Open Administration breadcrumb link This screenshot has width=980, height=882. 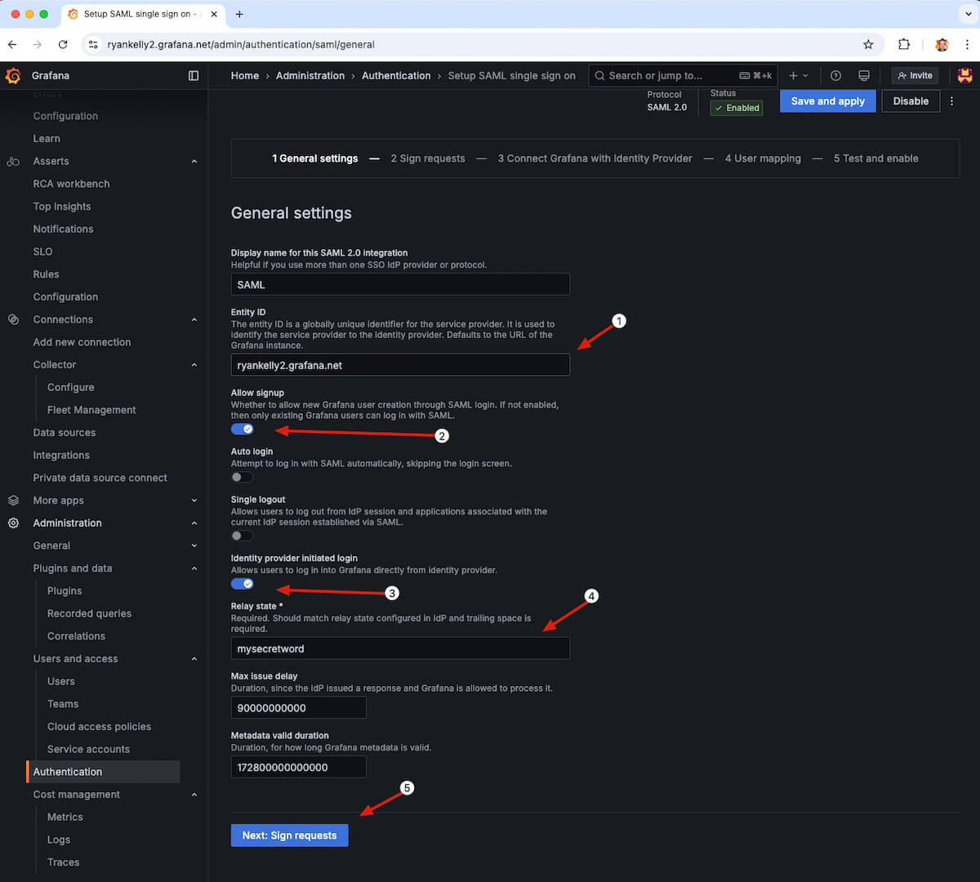coord(310,75)
